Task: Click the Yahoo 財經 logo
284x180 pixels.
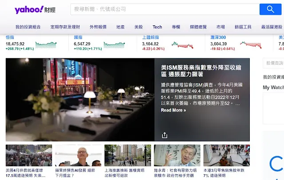Action: pyautogui.click(x=35, y=10)
